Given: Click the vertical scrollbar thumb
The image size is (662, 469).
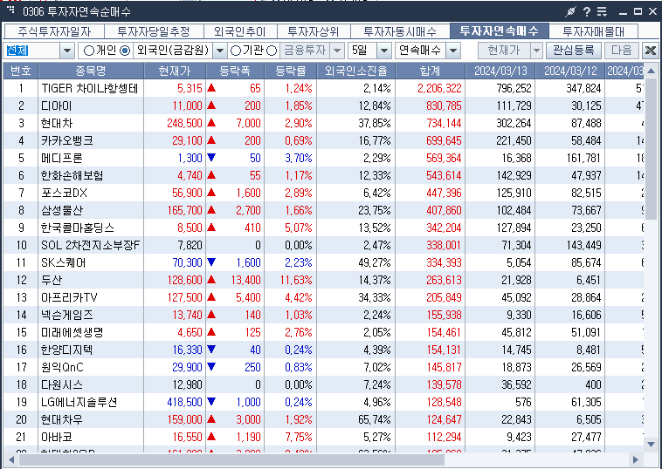Looking at the screenshot, I should point(651,148).
